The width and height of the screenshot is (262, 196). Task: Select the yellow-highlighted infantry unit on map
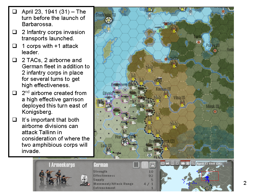[100, 103]
